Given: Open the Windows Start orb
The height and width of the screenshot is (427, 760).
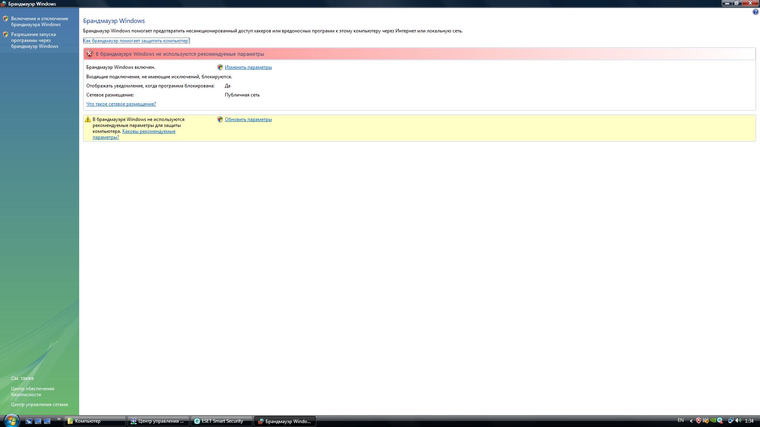Looking at the screenshot, I should coord(11,421).
